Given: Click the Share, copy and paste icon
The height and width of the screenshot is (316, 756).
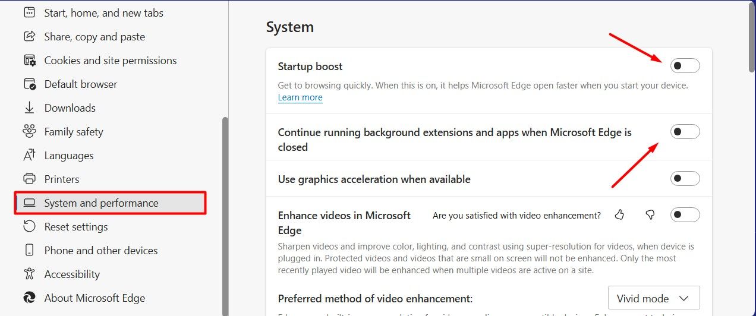Looking at the screenshot, I should [29, 36].
